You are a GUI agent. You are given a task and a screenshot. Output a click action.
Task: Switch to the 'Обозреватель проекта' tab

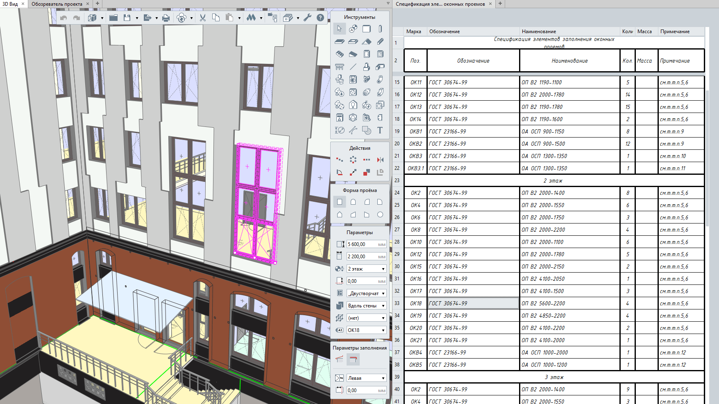pos(57,4)
